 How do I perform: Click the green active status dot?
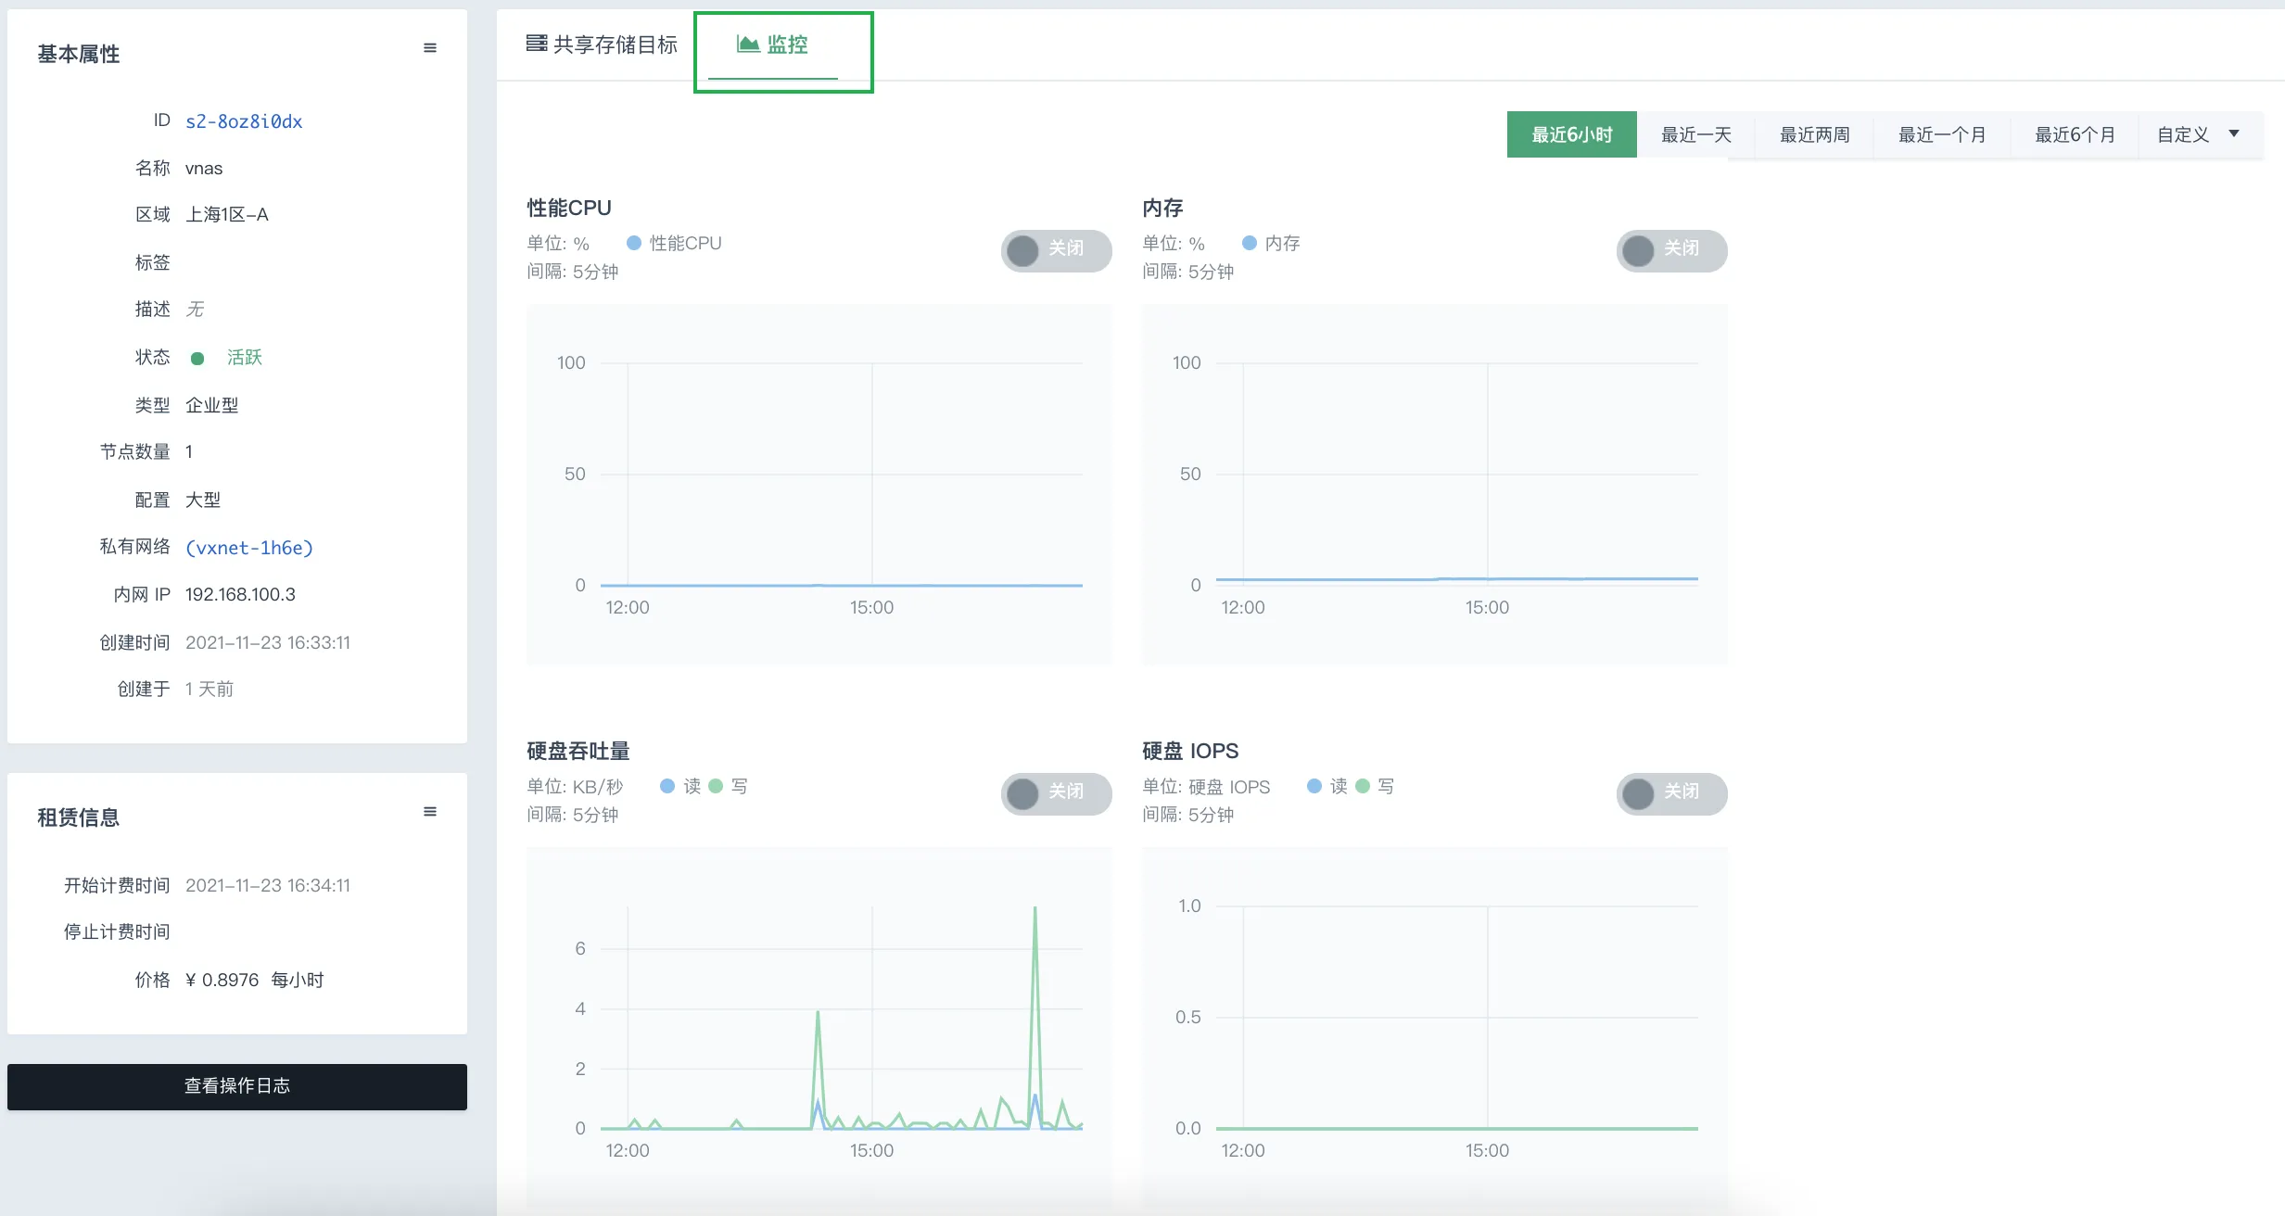coord(197,359)
